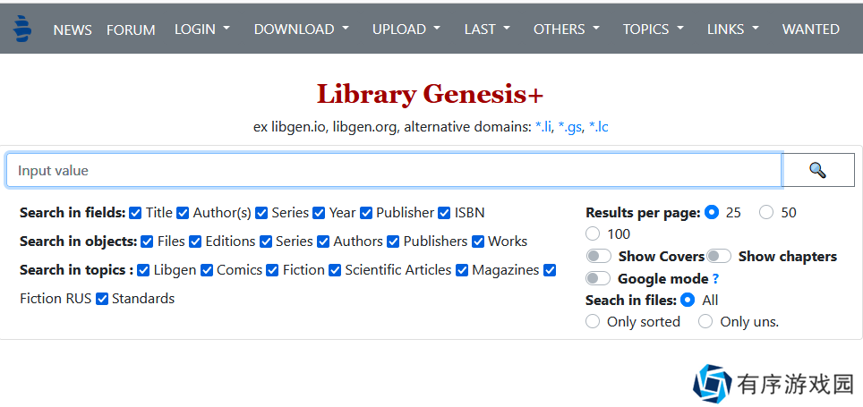863x407 pixels.
Task: Enable the Show chapters switch
Action: coord(719,257)
